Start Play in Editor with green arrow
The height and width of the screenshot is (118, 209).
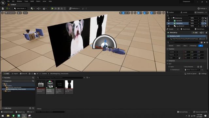click(x=52, y=9)
